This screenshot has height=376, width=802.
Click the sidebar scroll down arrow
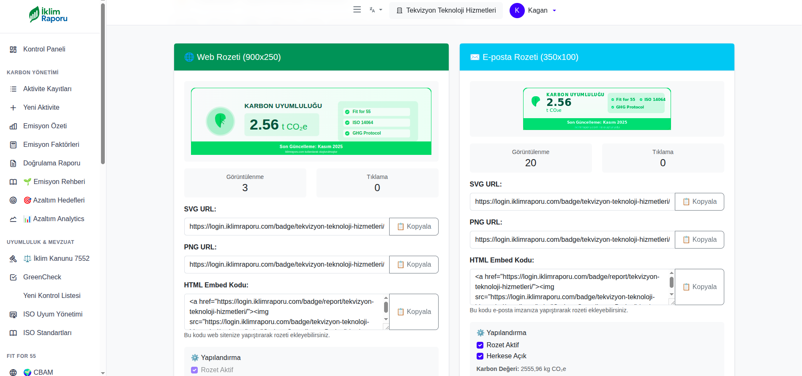103,373
